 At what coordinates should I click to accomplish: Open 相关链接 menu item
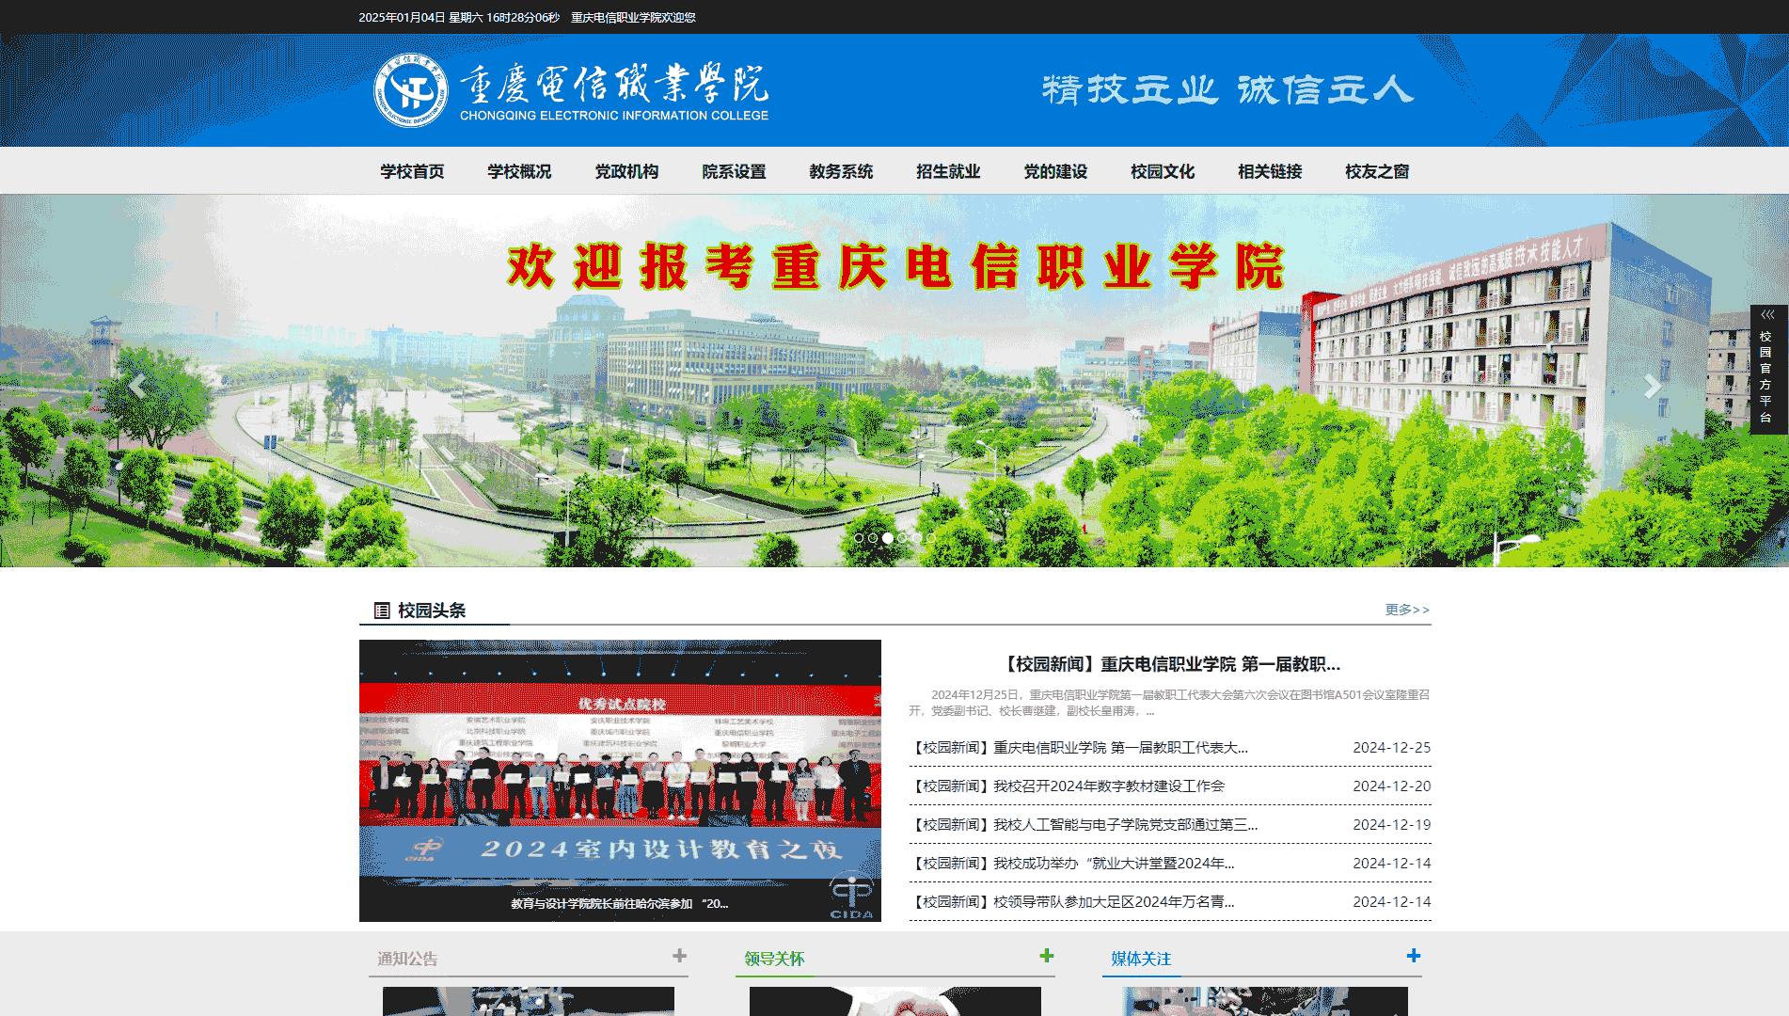pyautogui.click(x=1270, y=171)
